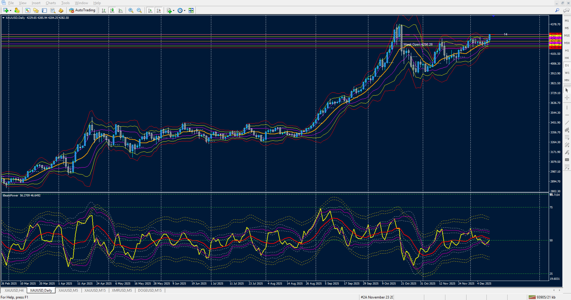
Task: Toggle the AutoTrading button
Action: coord(82,10)
